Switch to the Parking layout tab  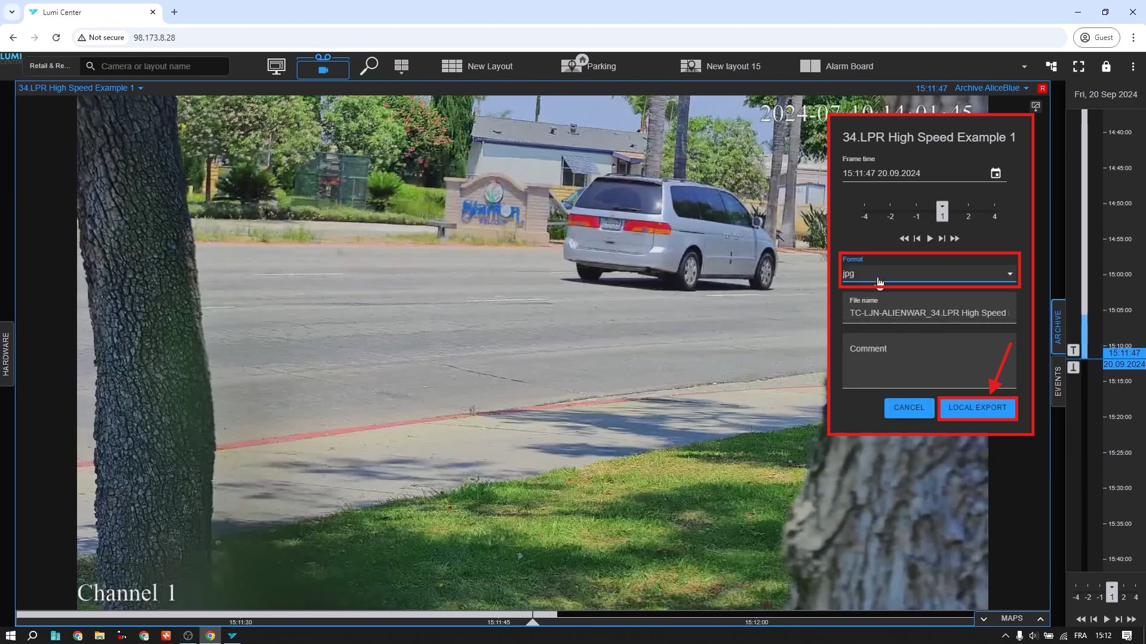pos(589,66)
